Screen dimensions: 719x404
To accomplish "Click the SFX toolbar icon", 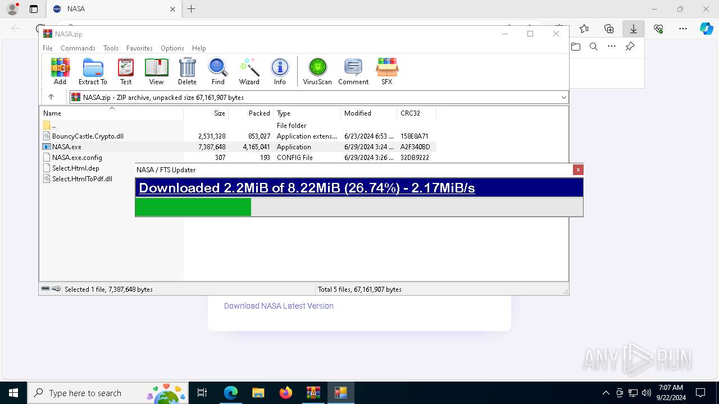I will [387, 71].
